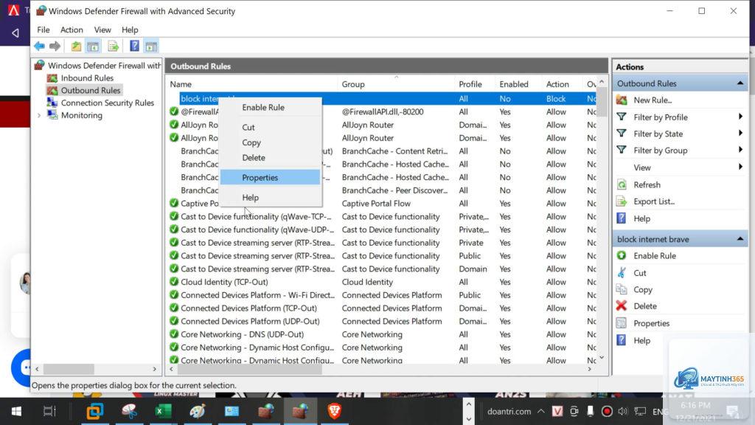Choose Delete from context menu
This screenshot has height=425, width=755.
coord(270,158)
